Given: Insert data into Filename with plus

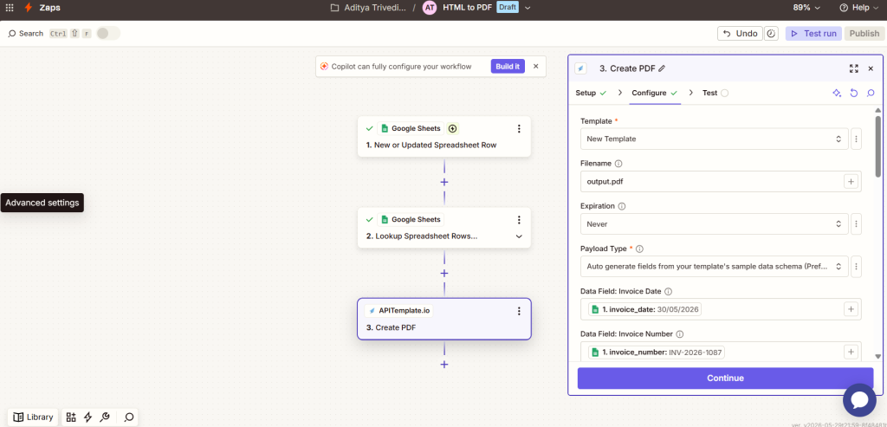Looking at the screenshot, I should click(x=851, y=182).
